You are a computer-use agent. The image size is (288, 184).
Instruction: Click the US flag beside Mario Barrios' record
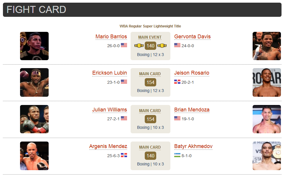click(124, 45)
